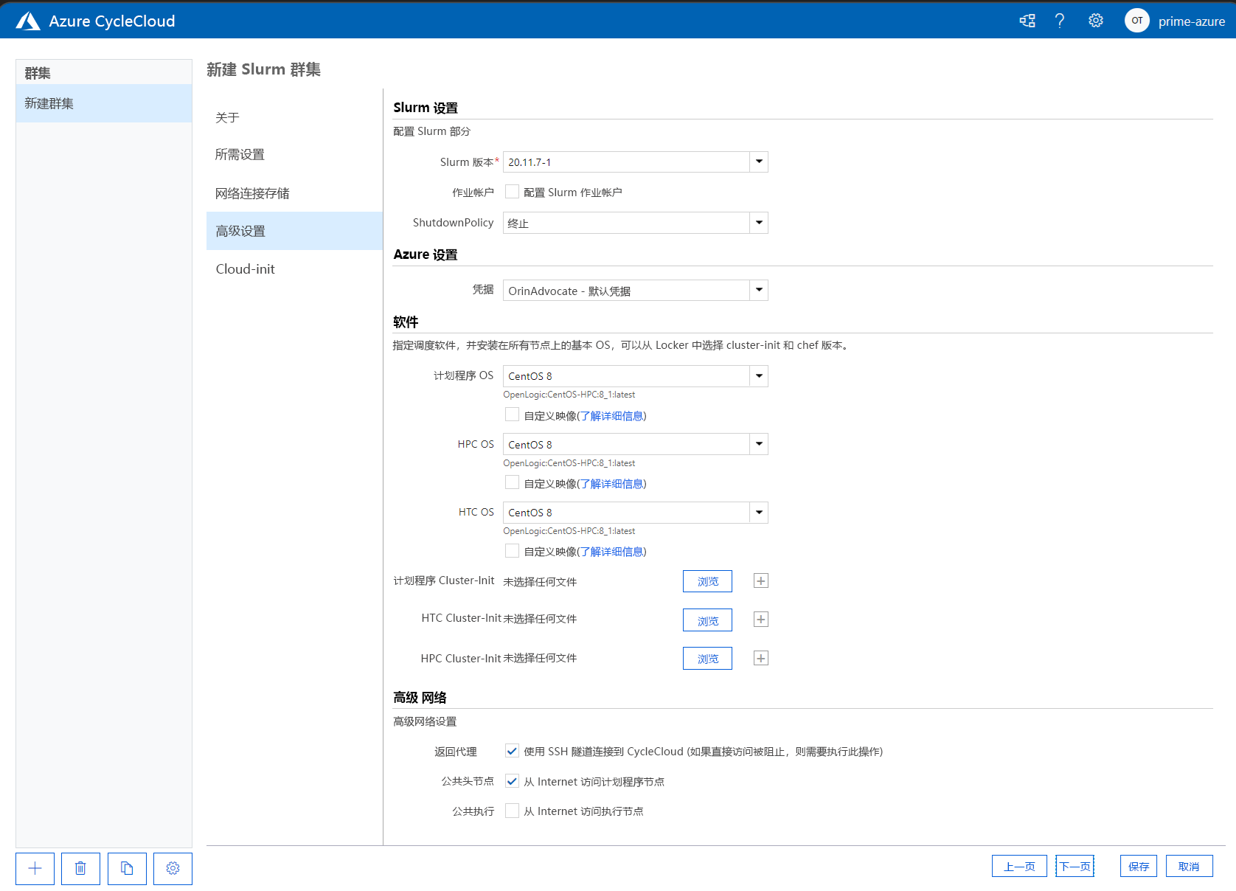Click the 群集 panel header
The image size is (1236, 891).
(x=104, y=72)
